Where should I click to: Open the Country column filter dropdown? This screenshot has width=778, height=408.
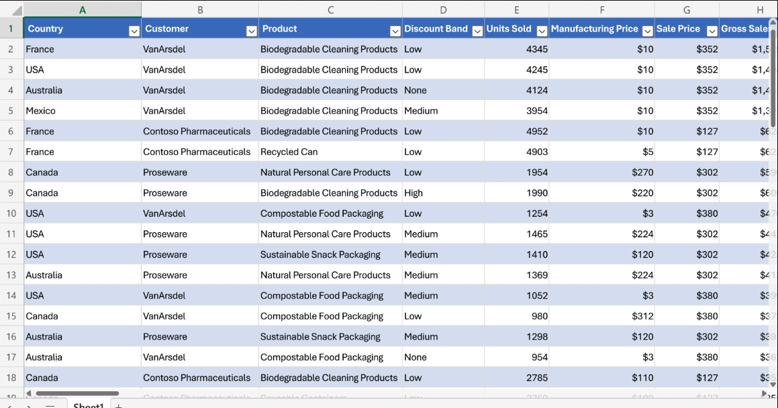point(134,32)
